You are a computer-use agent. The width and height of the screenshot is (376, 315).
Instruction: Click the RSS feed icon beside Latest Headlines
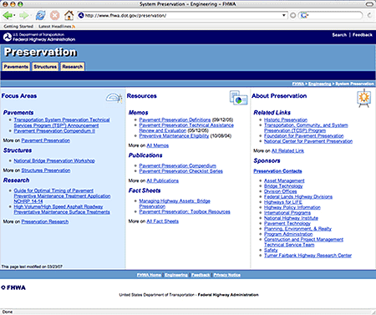click(74, 27)
